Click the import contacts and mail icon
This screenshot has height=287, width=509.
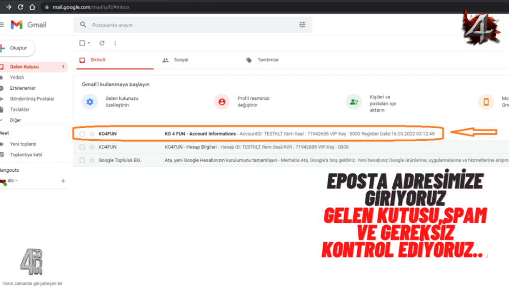tap(354, 102)
